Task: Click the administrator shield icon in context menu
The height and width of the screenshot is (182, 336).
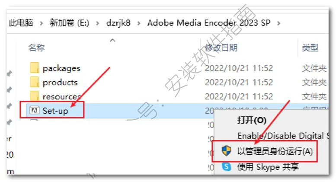Action: tap(226, 151)
